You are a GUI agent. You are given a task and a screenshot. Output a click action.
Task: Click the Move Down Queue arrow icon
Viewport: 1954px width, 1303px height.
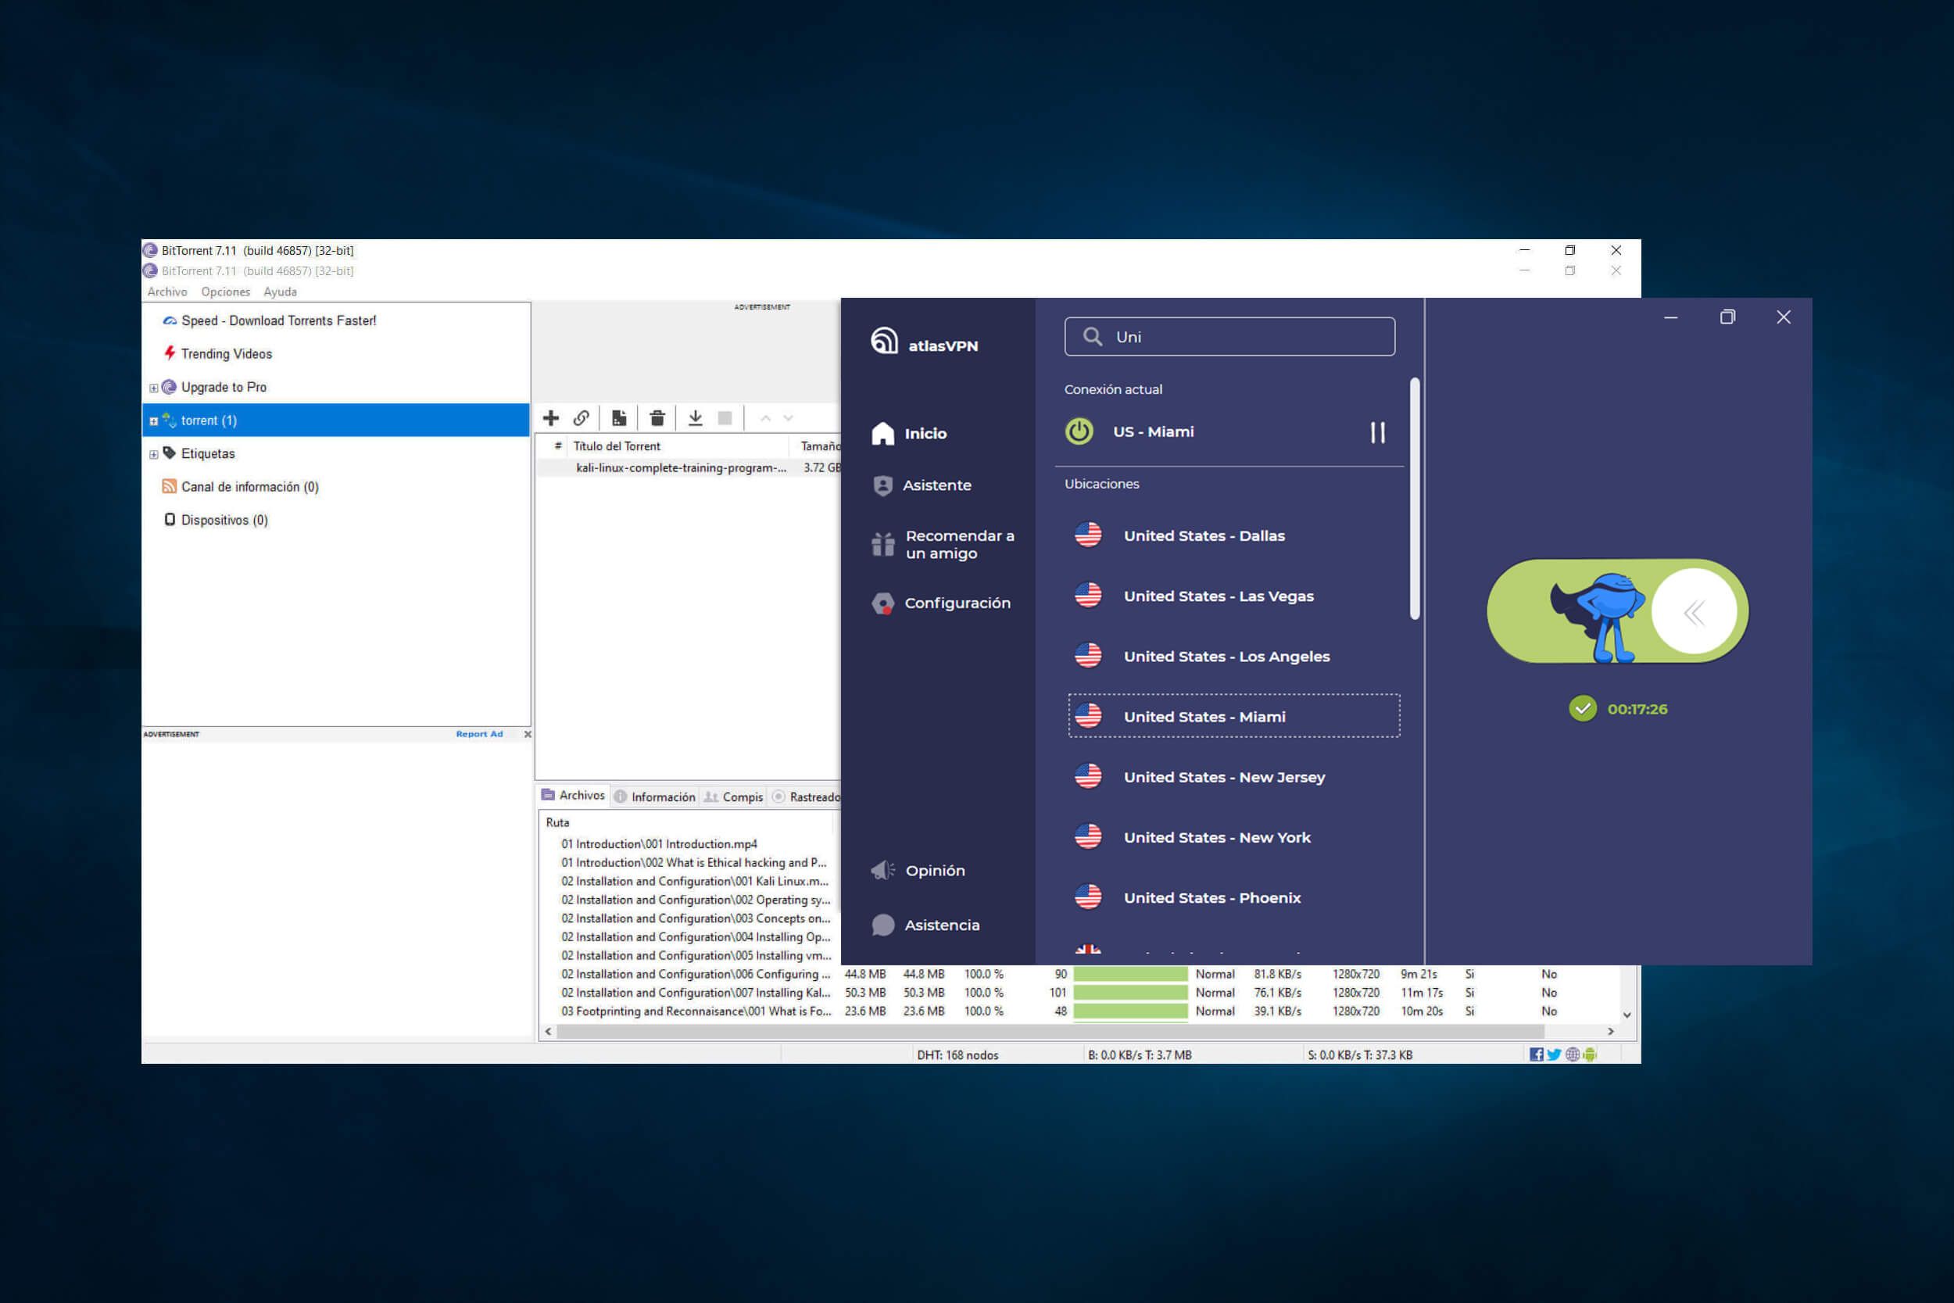789,418
